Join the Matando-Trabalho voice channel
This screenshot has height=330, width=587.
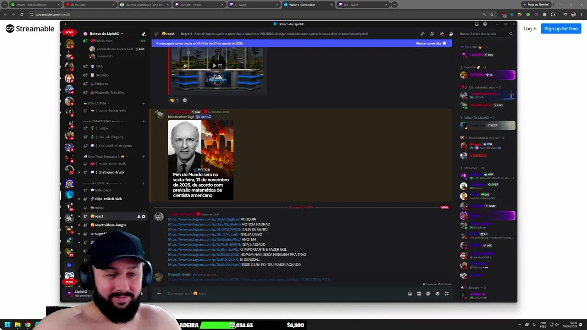(x=109, y=93)
